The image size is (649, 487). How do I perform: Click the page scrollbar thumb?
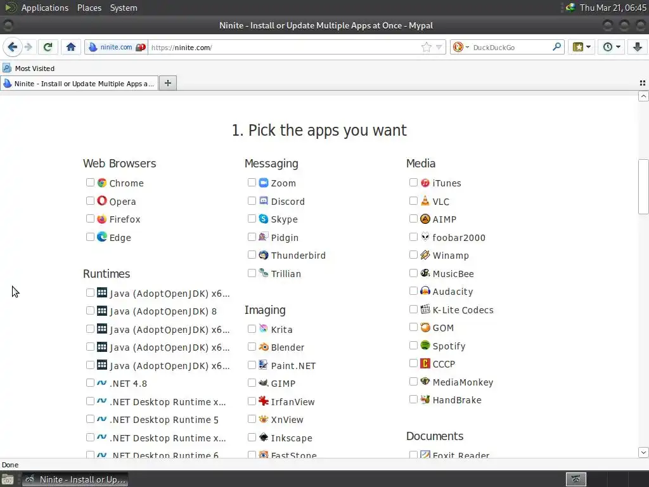point(643,186)
